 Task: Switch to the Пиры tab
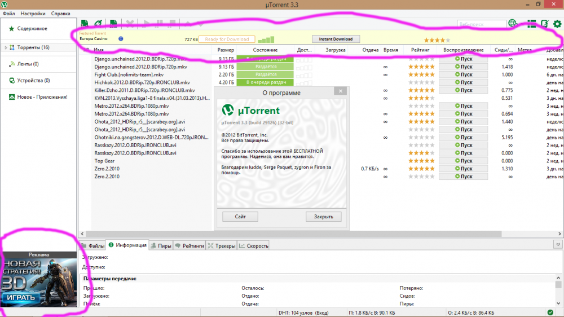[x=161, y=246]
